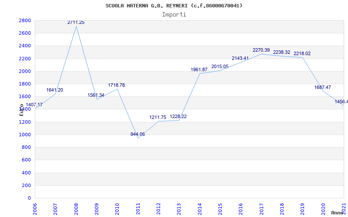The width and height of the screenshot is (348, 217).
Task: Click the y-axis value 2400
Action: [x=25, y=46]
